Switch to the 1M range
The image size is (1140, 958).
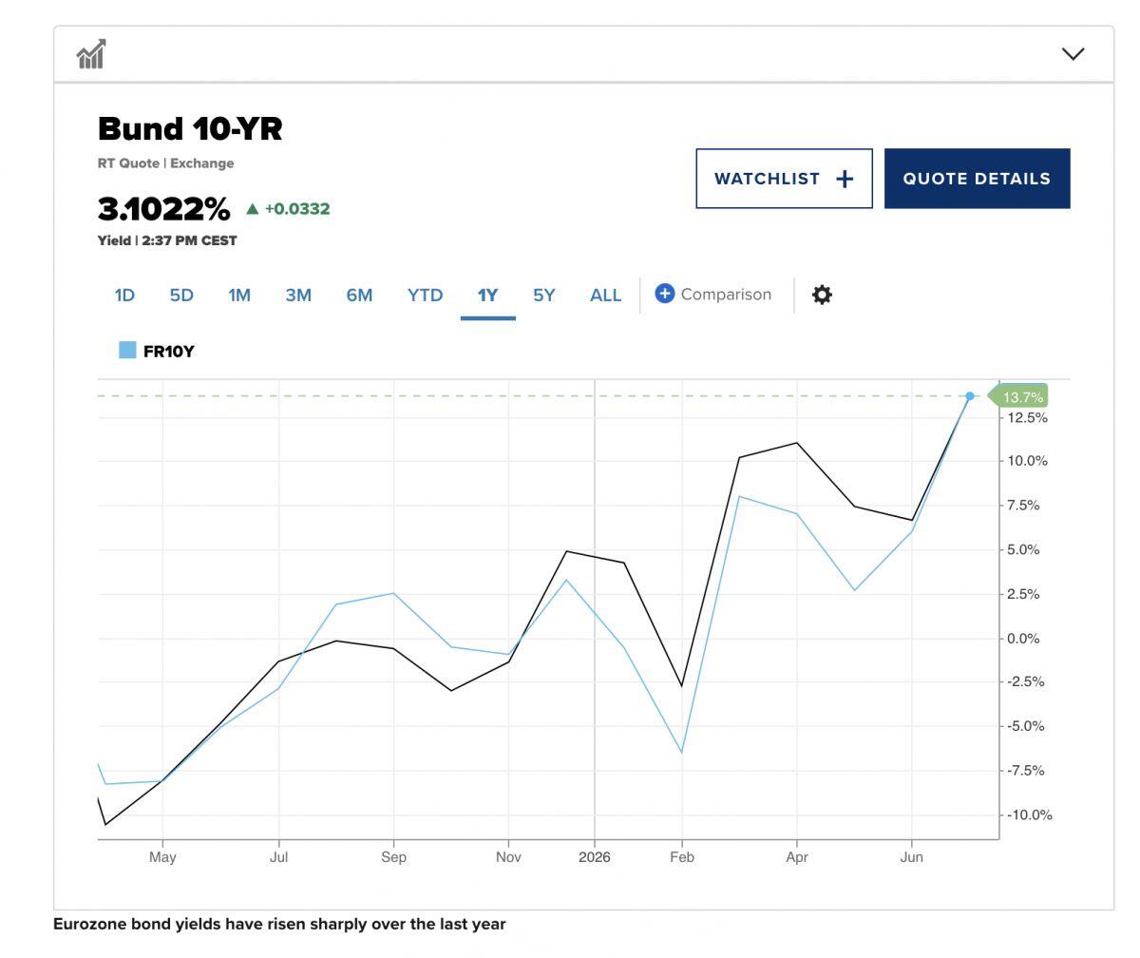[239, 296]
